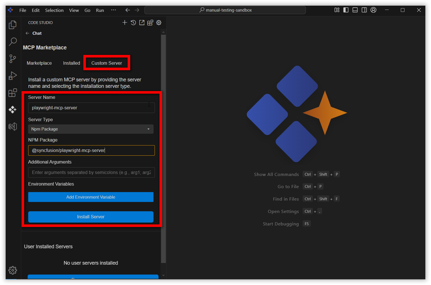431x285 pixels.
Task: Open the Run and Debug view
Action: coord(13,76)
